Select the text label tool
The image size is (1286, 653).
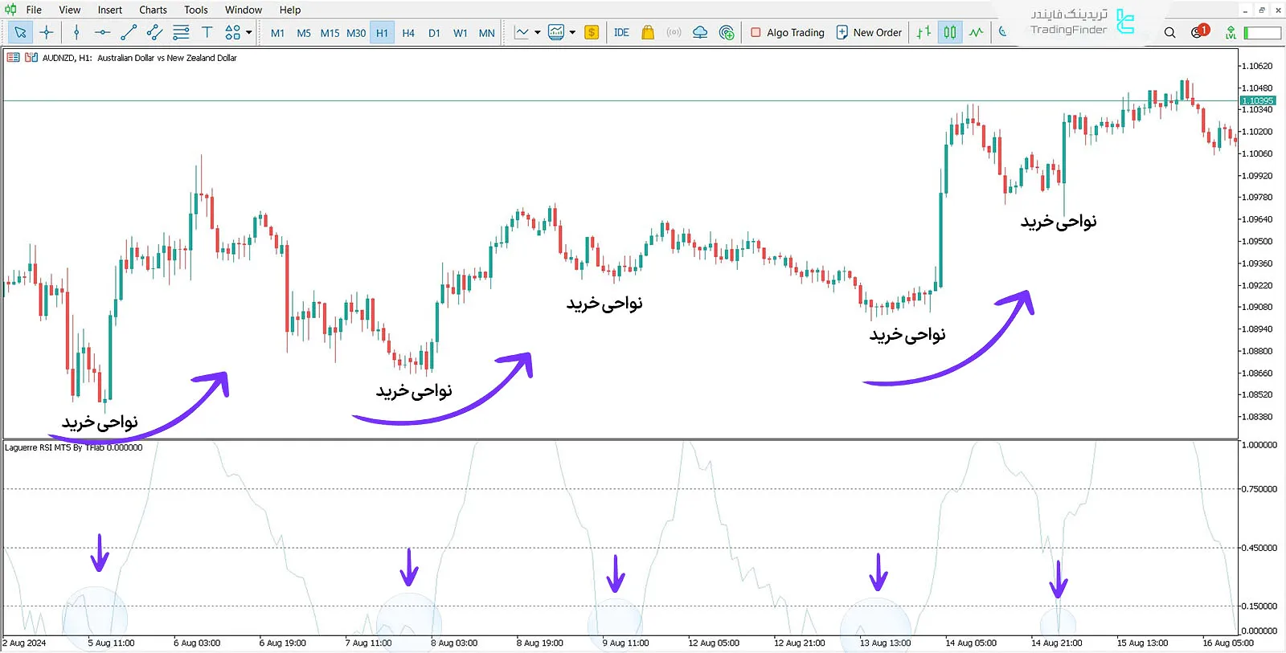pyautogui.click(x=207, y=32)
